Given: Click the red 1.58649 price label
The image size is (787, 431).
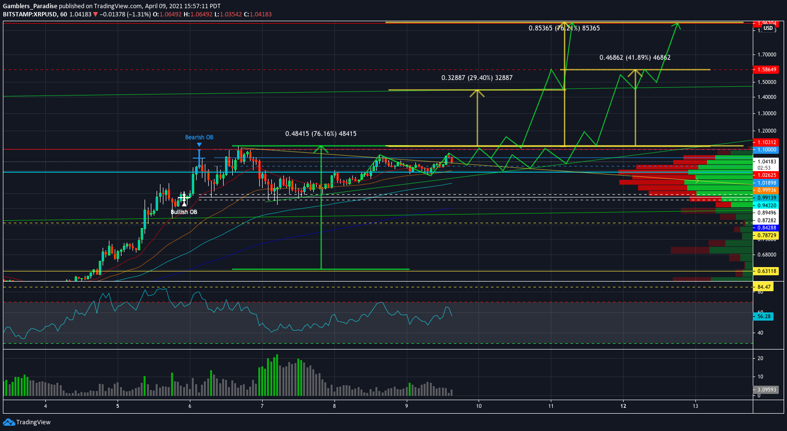Looking at the screenshot, I should tap(766, 70).
